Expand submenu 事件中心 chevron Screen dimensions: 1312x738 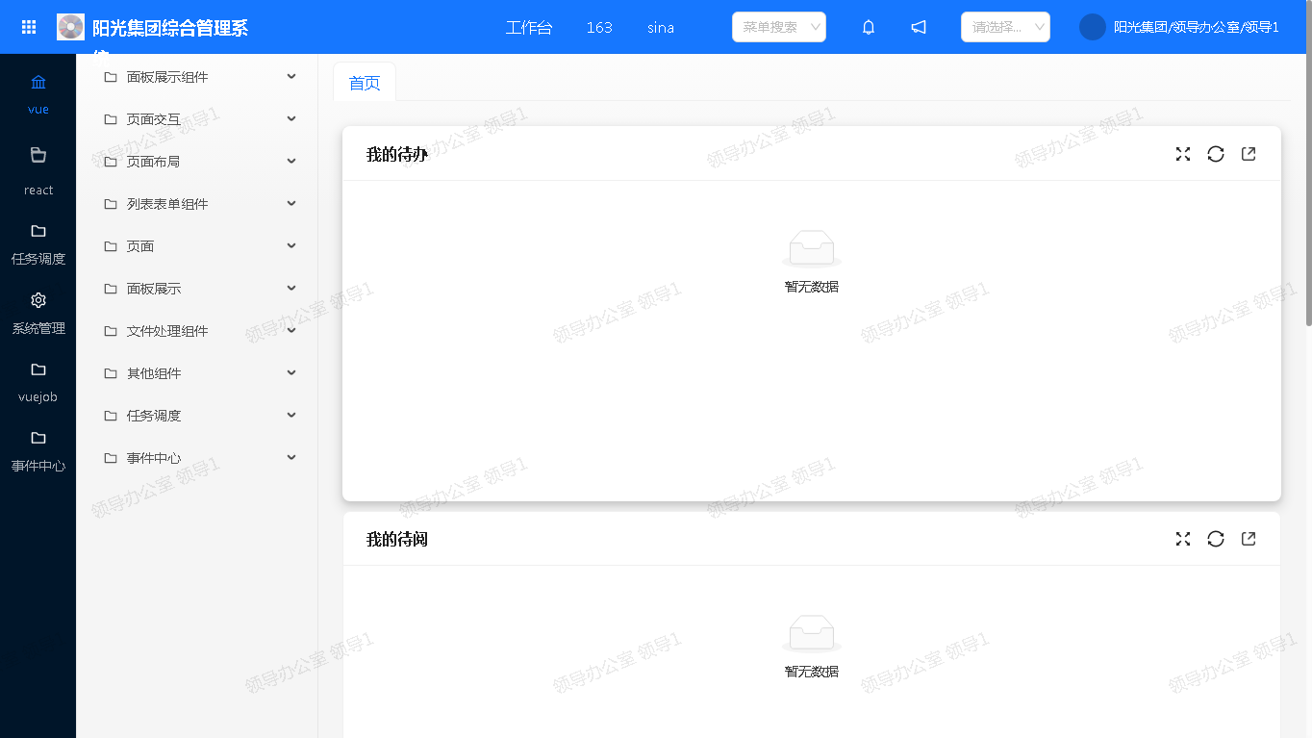[x=291, y=457]
